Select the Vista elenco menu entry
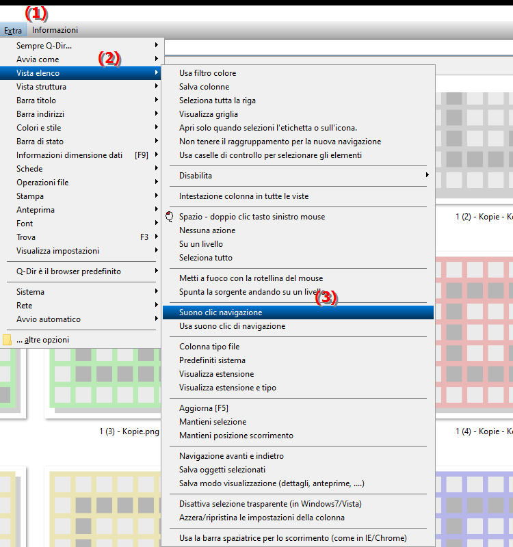513x547 pixels. [80, 73]
